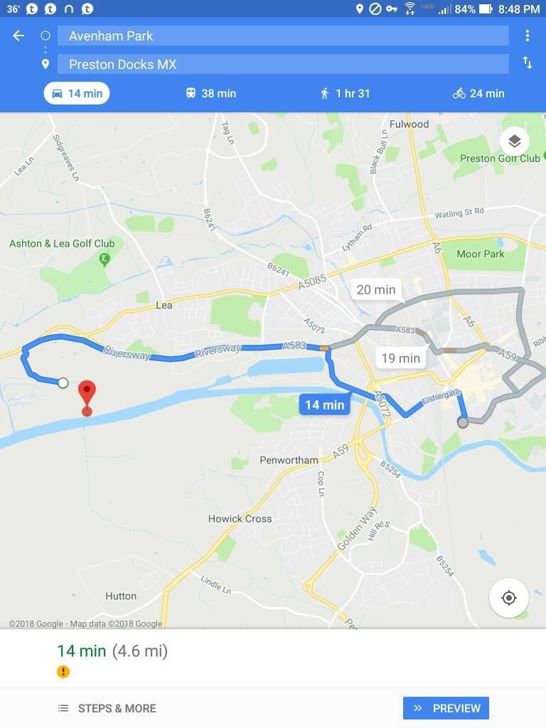Switch to walking 1 hr 31
The width and height of the screenshot is (546, 728).
tap(345, 93)
